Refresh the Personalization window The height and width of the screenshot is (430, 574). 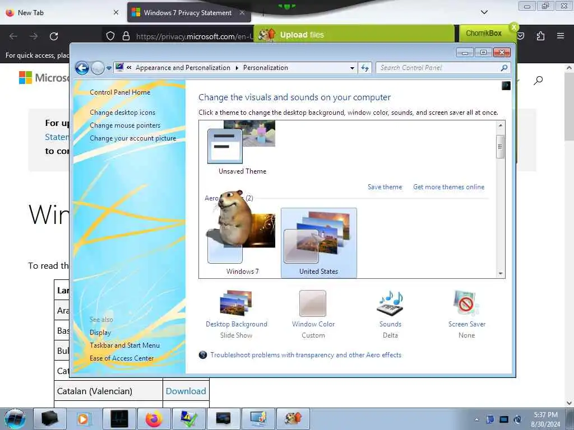[x=365, y=68]
